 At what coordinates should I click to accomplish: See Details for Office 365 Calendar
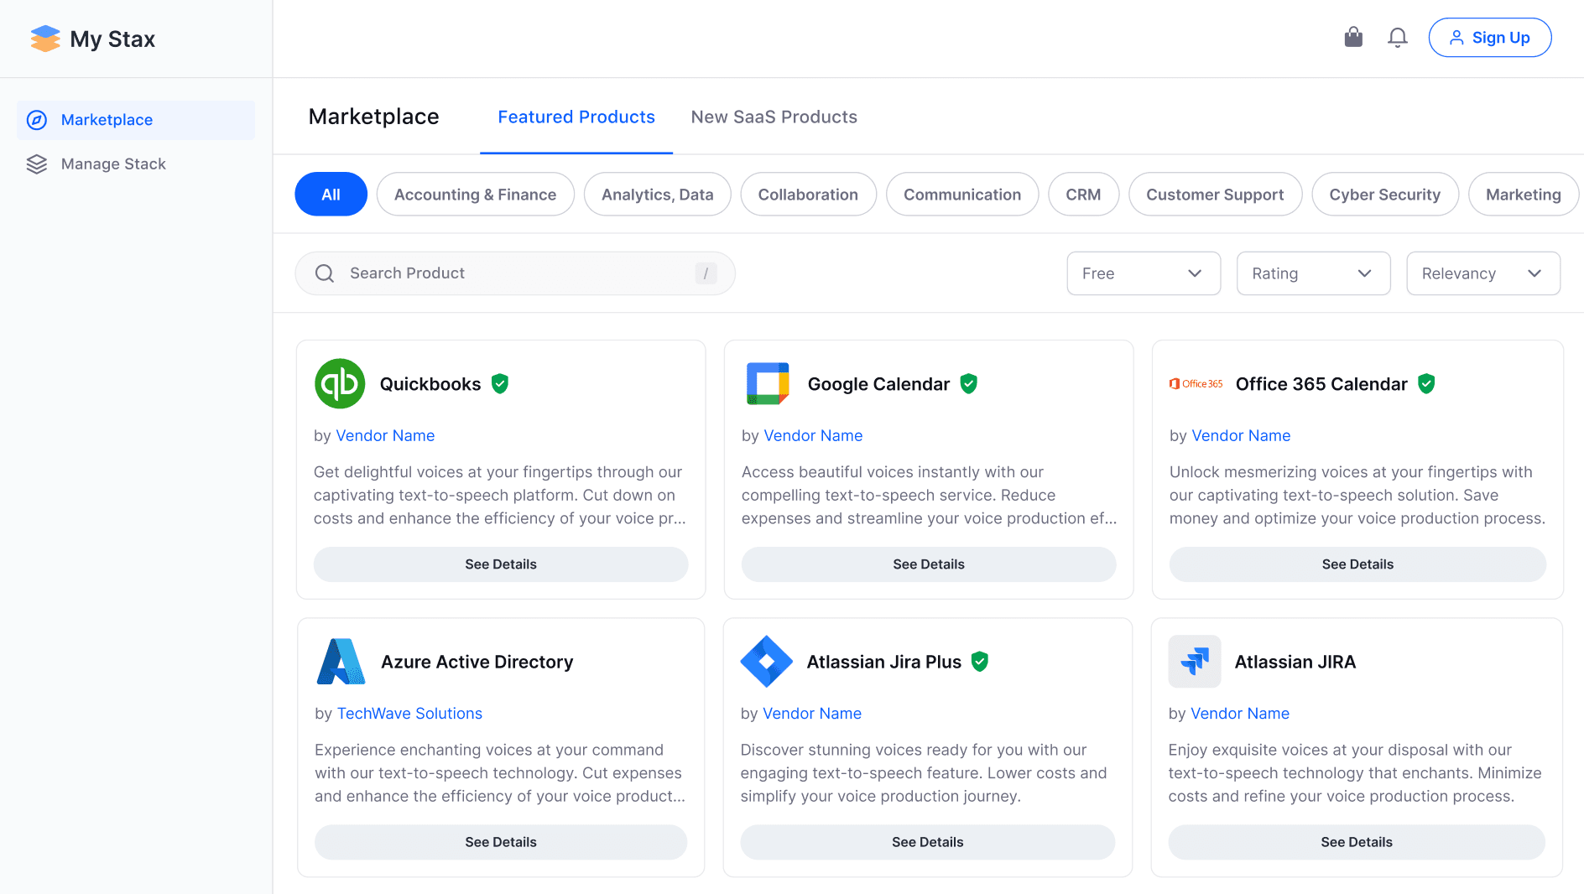(1357, 564)
